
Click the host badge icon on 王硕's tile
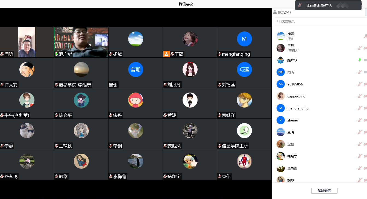tap(166, 54)
